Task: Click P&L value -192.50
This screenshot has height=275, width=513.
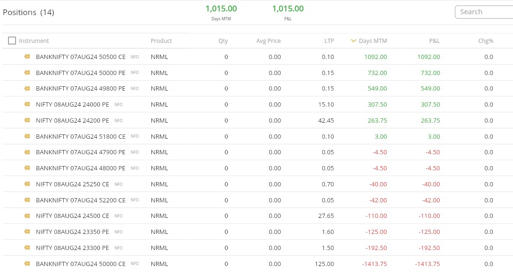Action: [x=429, y=248]
